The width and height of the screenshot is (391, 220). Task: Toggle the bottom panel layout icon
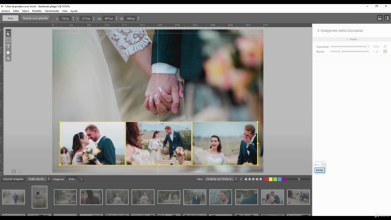[379, 18]
